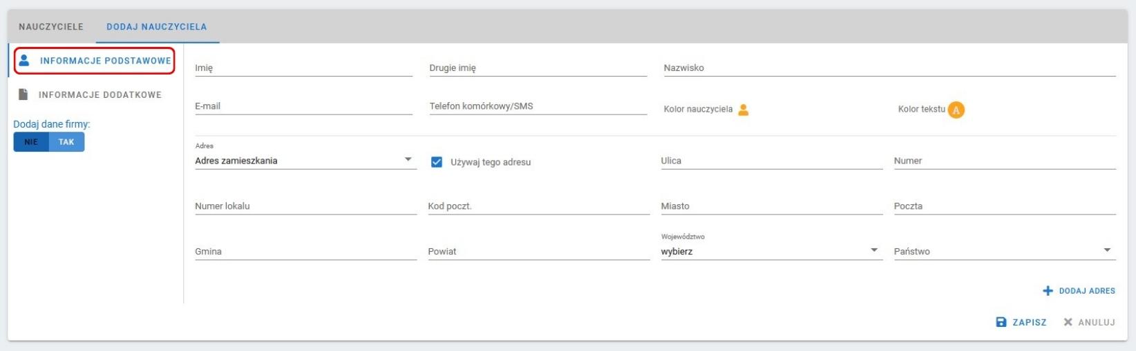
Task: Click the person icon beside Informacje podstawowe
Action: pos(24,61)
